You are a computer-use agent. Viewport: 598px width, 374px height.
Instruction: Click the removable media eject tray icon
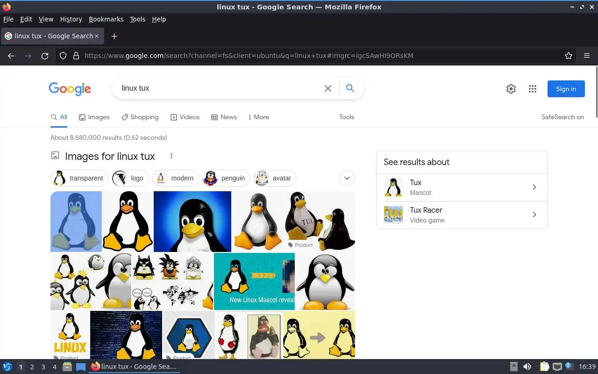513,367
